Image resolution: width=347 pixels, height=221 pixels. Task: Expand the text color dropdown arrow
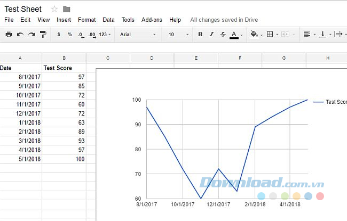click(x=241, y=35)
